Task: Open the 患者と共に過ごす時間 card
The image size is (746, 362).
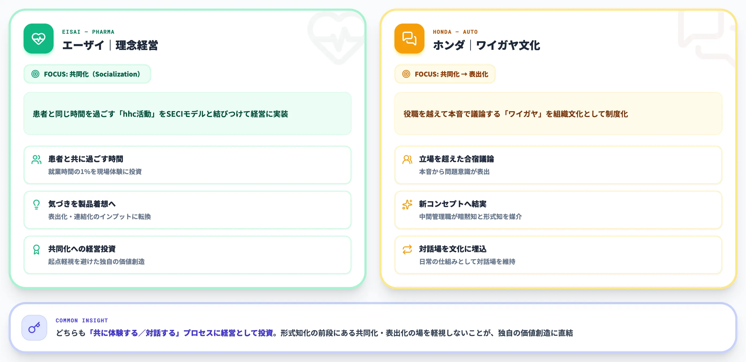Action: (x=187, y=165)
